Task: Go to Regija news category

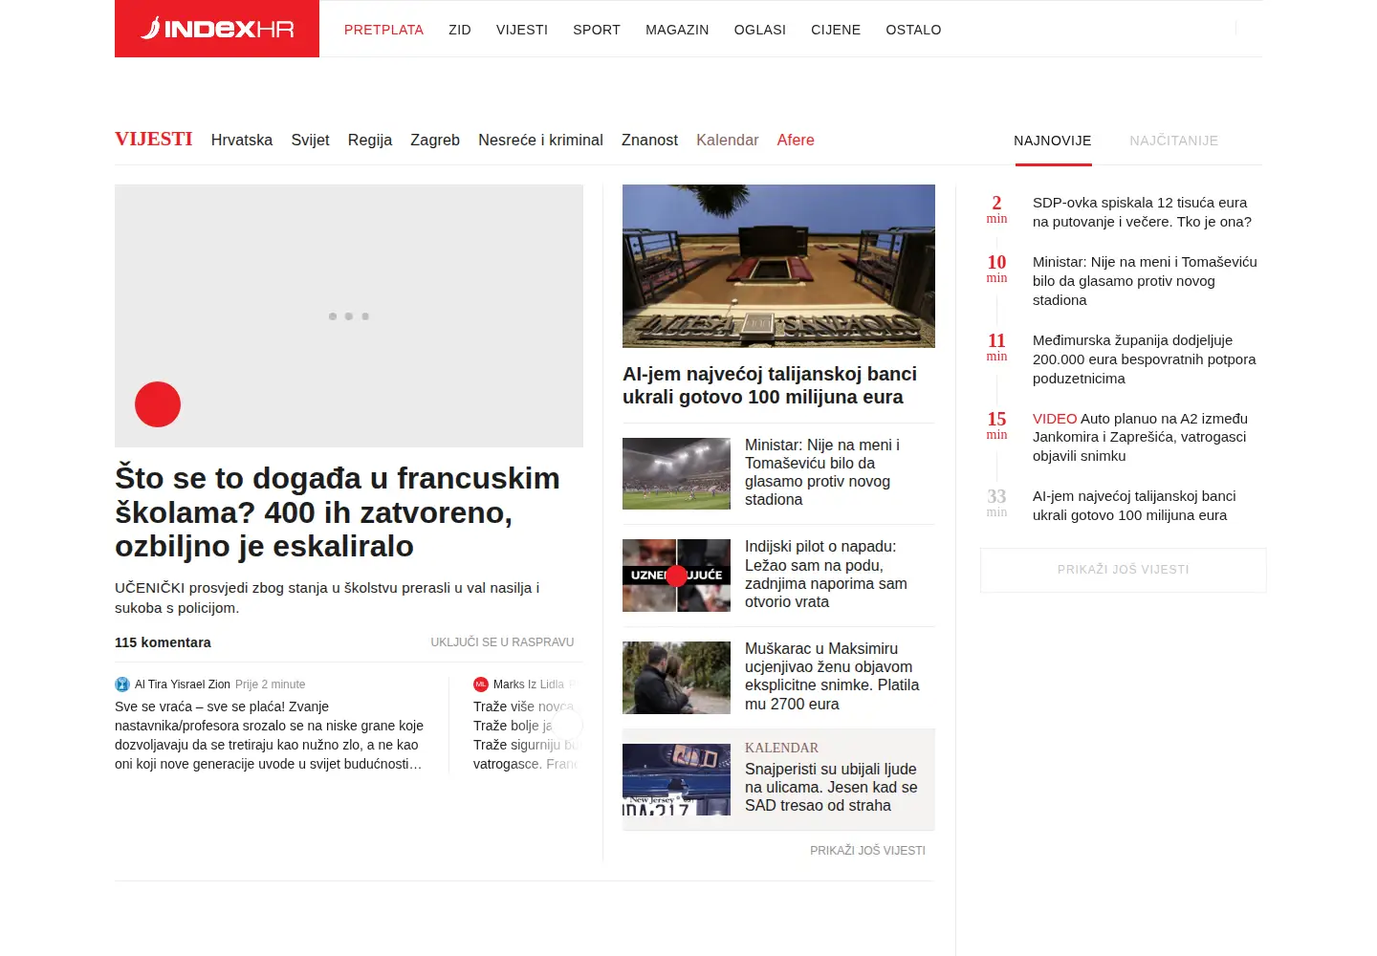Action: point(370,141)
